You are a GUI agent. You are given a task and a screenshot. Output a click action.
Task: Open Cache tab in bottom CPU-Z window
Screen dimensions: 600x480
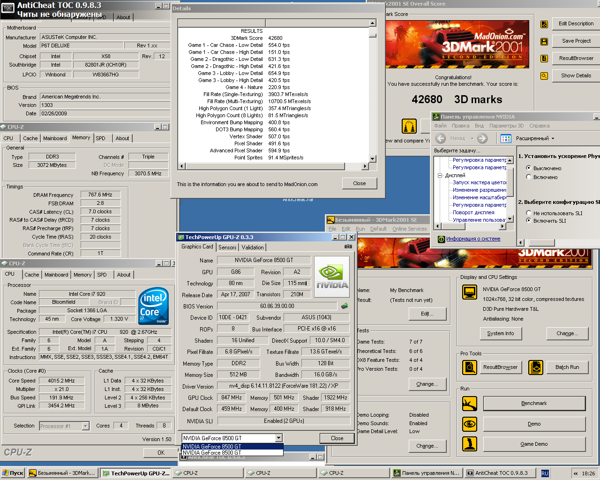tap(32, 275)
